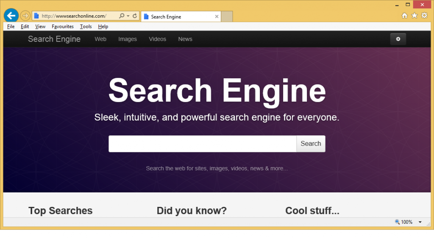This screenshot has width=434, height=239.
Task: Click the Refresh page icon
Action: click(135, 16)
